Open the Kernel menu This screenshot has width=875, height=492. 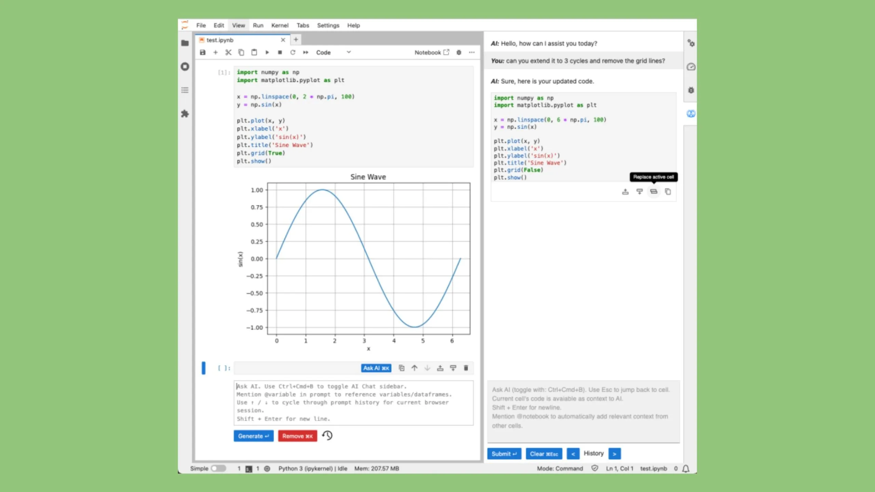point(280,25)
